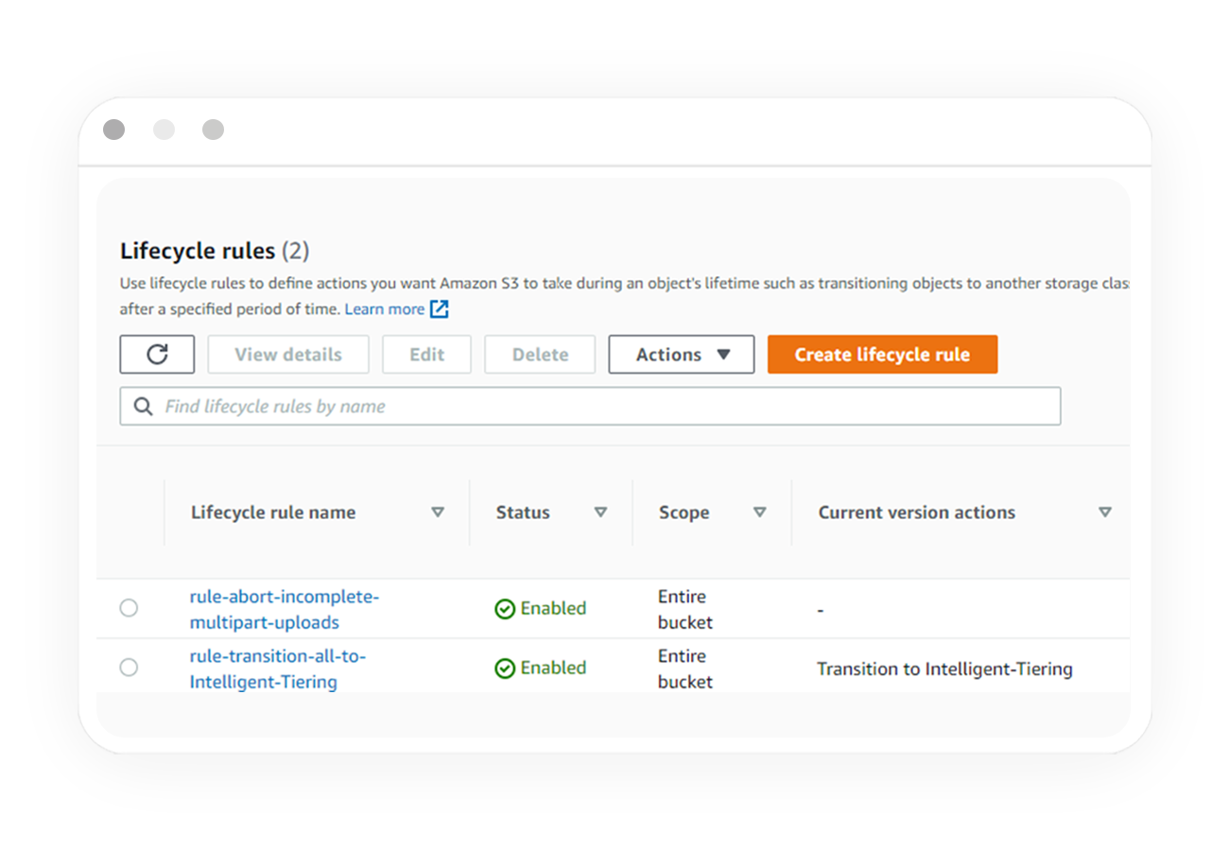Viewport: 1229px width, 851px height.
Task: Sort by Current version actions column arrow
Action: point(1105,512)
